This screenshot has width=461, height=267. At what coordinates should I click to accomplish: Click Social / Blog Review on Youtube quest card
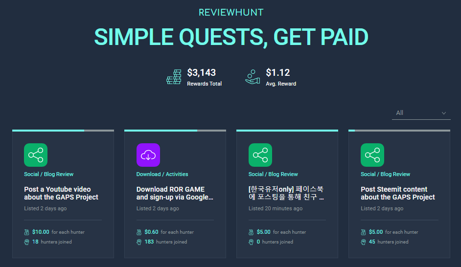(x=49, y=174)
